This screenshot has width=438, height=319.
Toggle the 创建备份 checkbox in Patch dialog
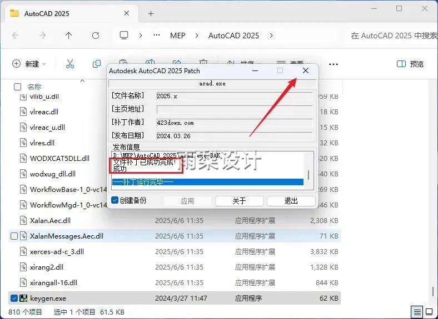(115, 200)
